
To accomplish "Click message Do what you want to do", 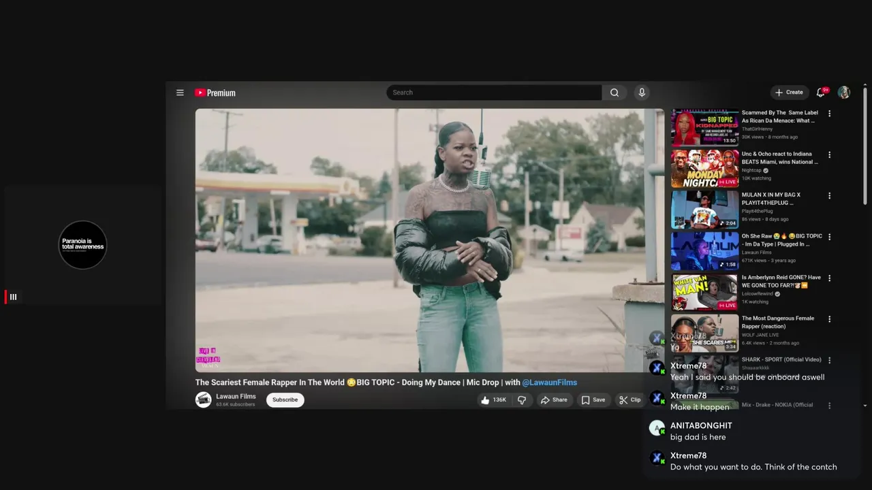I will (753, 467).
